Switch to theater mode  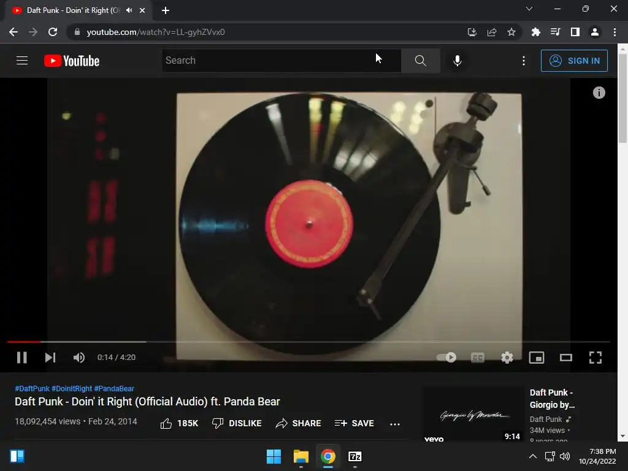(x=566, y=358)
